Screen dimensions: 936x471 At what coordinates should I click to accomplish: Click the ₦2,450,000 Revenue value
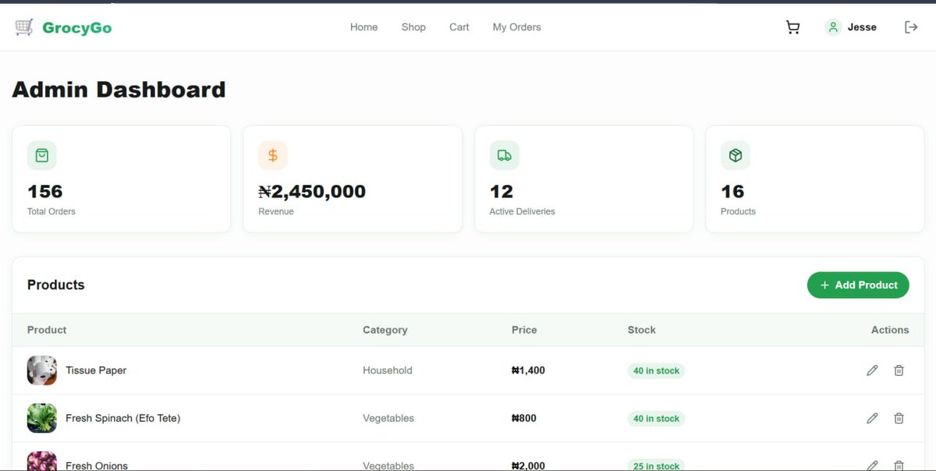312,191
